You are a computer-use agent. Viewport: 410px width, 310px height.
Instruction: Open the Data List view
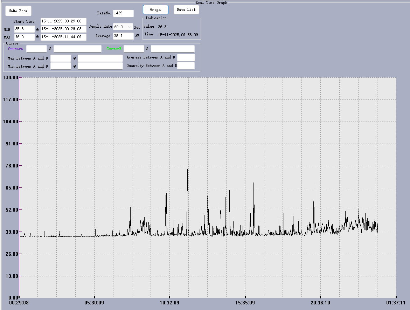[x=186, y=10]
